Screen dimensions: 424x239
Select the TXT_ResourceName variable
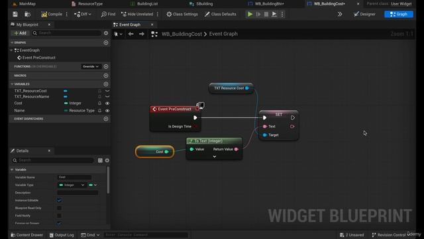(x=32, y=97)
